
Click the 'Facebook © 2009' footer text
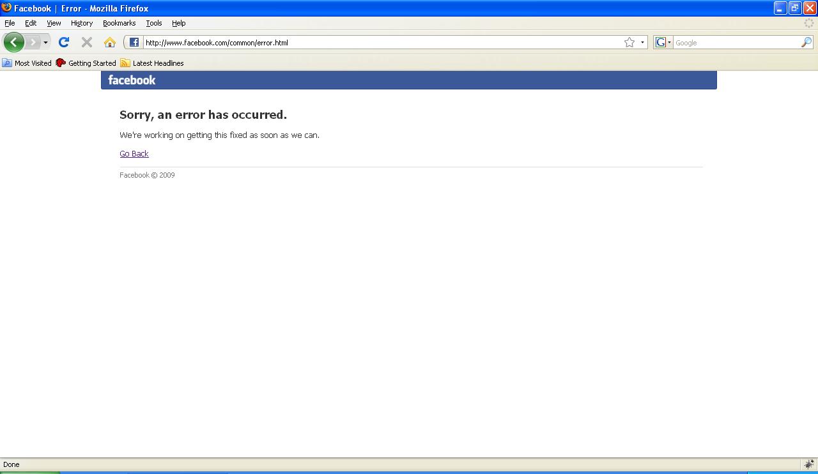pos(147,175)
